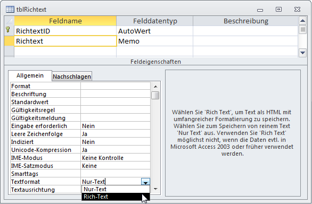This screenshot has height=204, width=312.
Task: Click the Memo data type cell
Action: pyautogui.click(x=155, y=41)
